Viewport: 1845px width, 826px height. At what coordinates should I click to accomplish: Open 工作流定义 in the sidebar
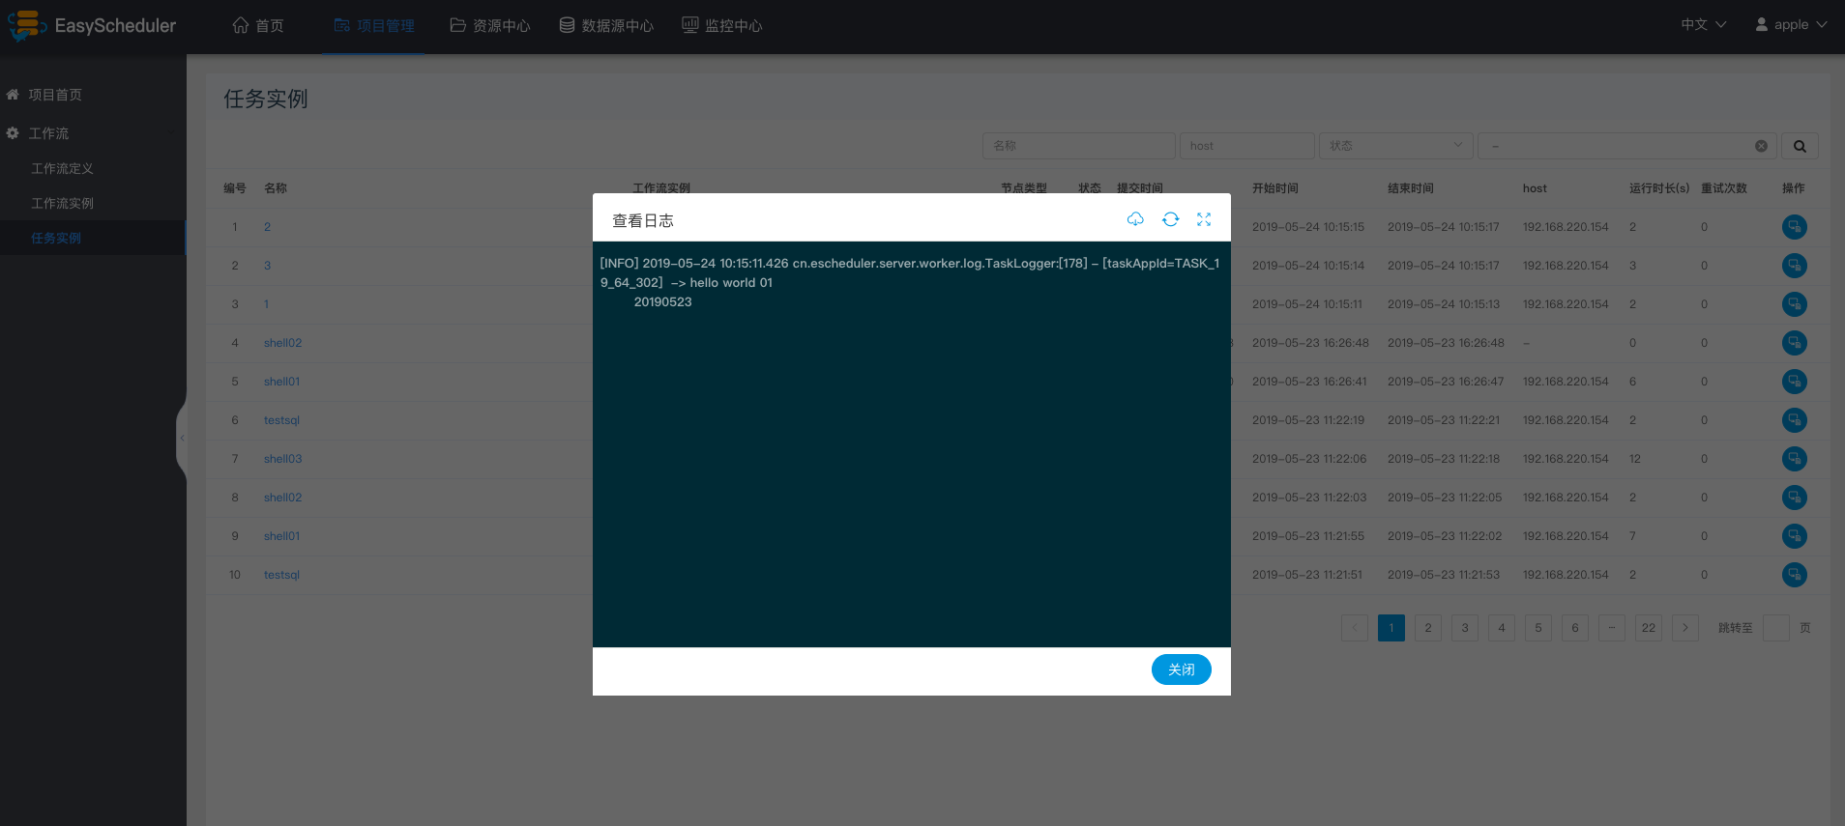point(62,168)
